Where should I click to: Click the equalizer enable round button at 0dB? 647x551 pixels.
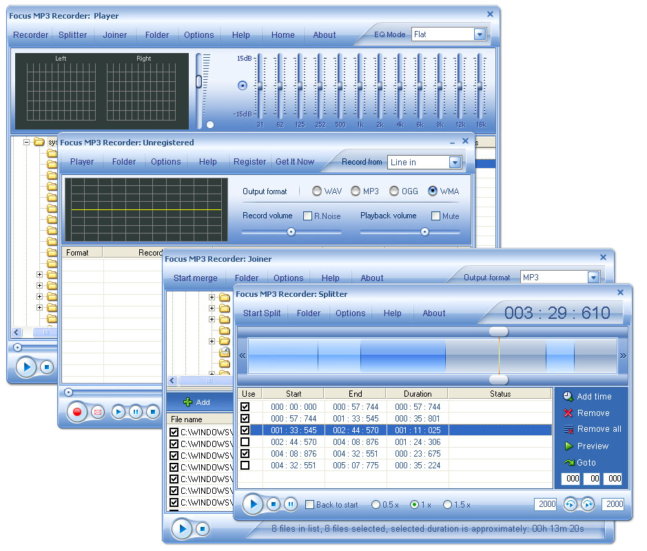click(243, 85)
